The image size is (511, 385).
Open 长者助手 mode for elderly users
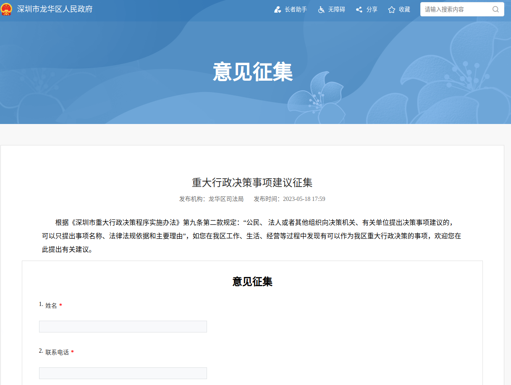click(291, 9)
